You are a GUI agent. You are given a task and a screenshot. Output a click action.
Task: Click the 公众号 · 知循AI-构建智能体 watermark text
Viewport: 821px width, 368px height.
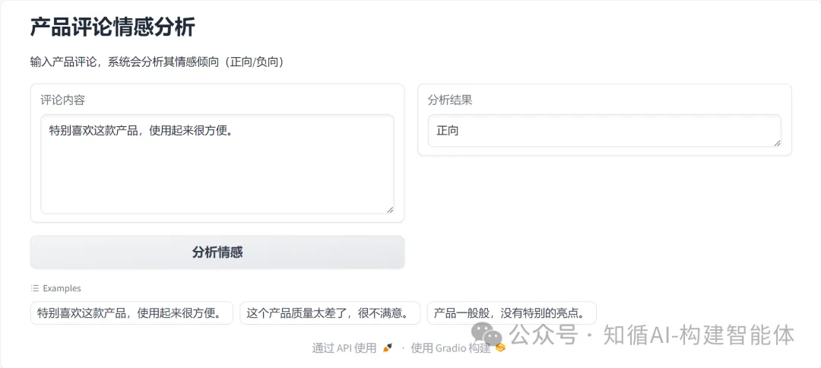click(x=652, y=335)
